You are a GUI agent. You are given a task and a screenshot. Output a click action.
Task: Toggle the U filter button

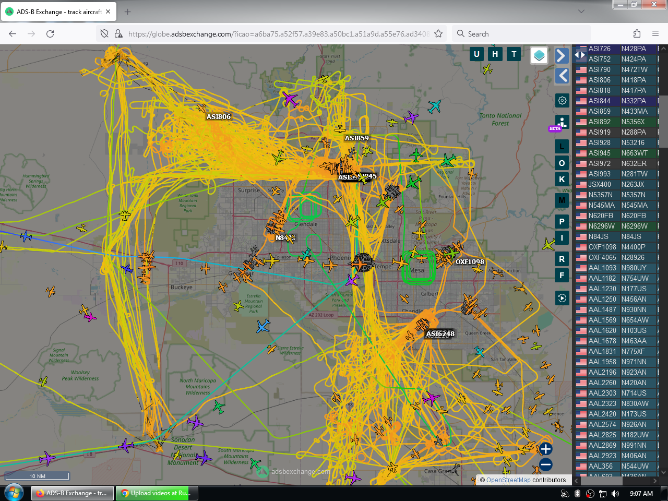tap(476, 54)
